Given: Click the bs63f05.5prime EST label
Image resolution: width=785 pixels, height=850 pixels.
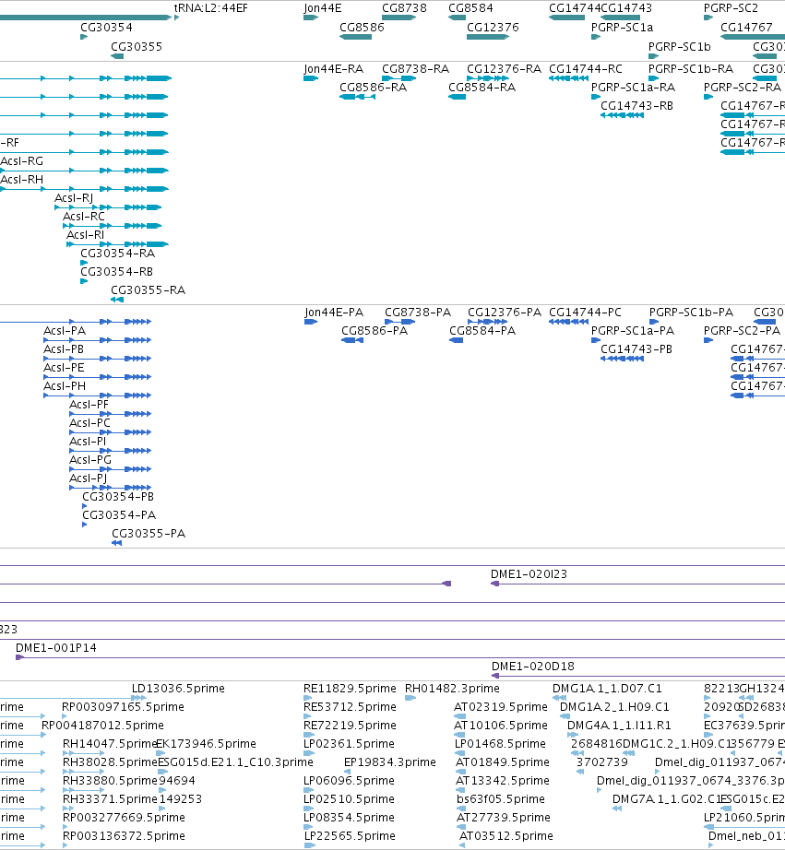Looking at the screenshot, I should (501, 799).
